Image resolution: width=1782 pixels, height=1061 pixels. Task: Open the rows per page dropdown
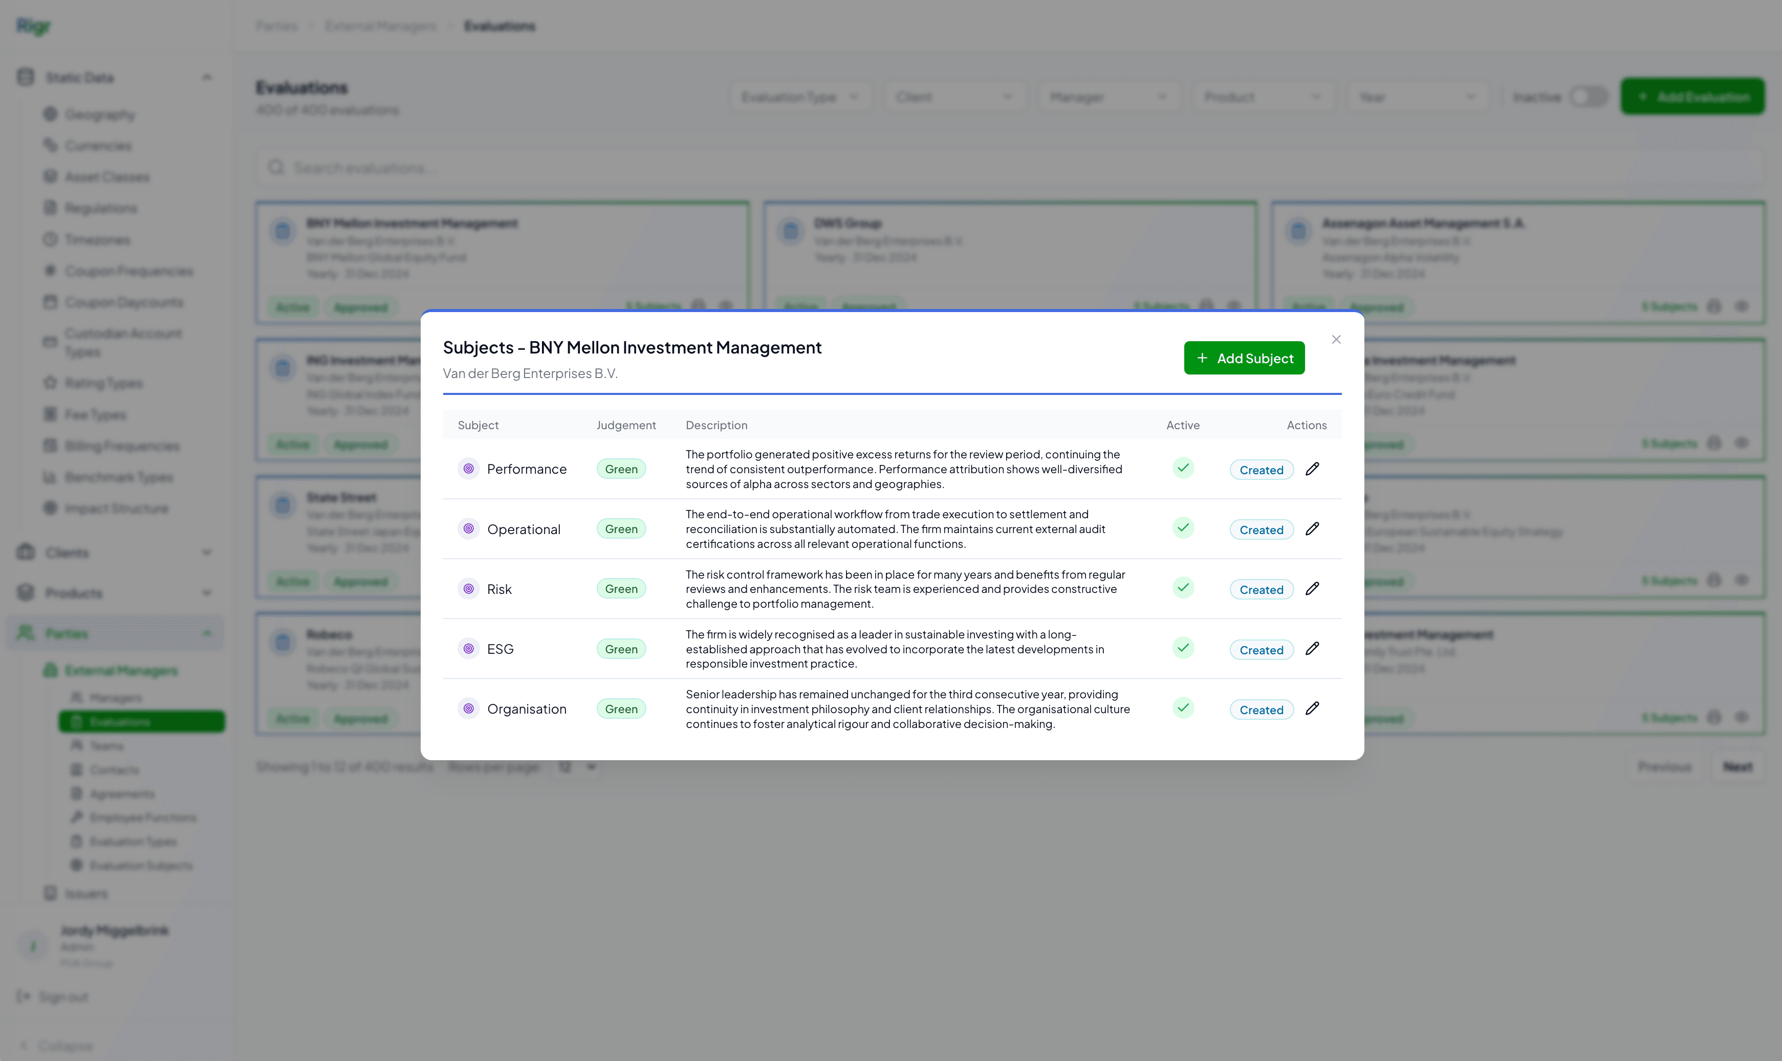576,767
